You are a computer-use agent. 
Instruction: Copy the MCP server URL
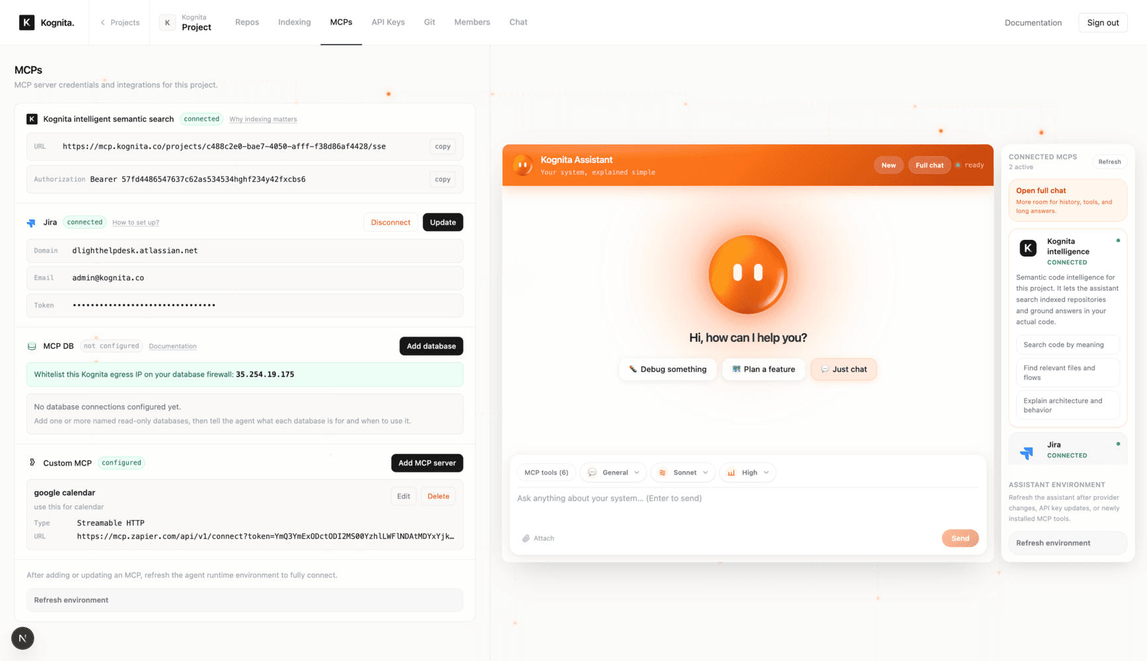[443, 147]
